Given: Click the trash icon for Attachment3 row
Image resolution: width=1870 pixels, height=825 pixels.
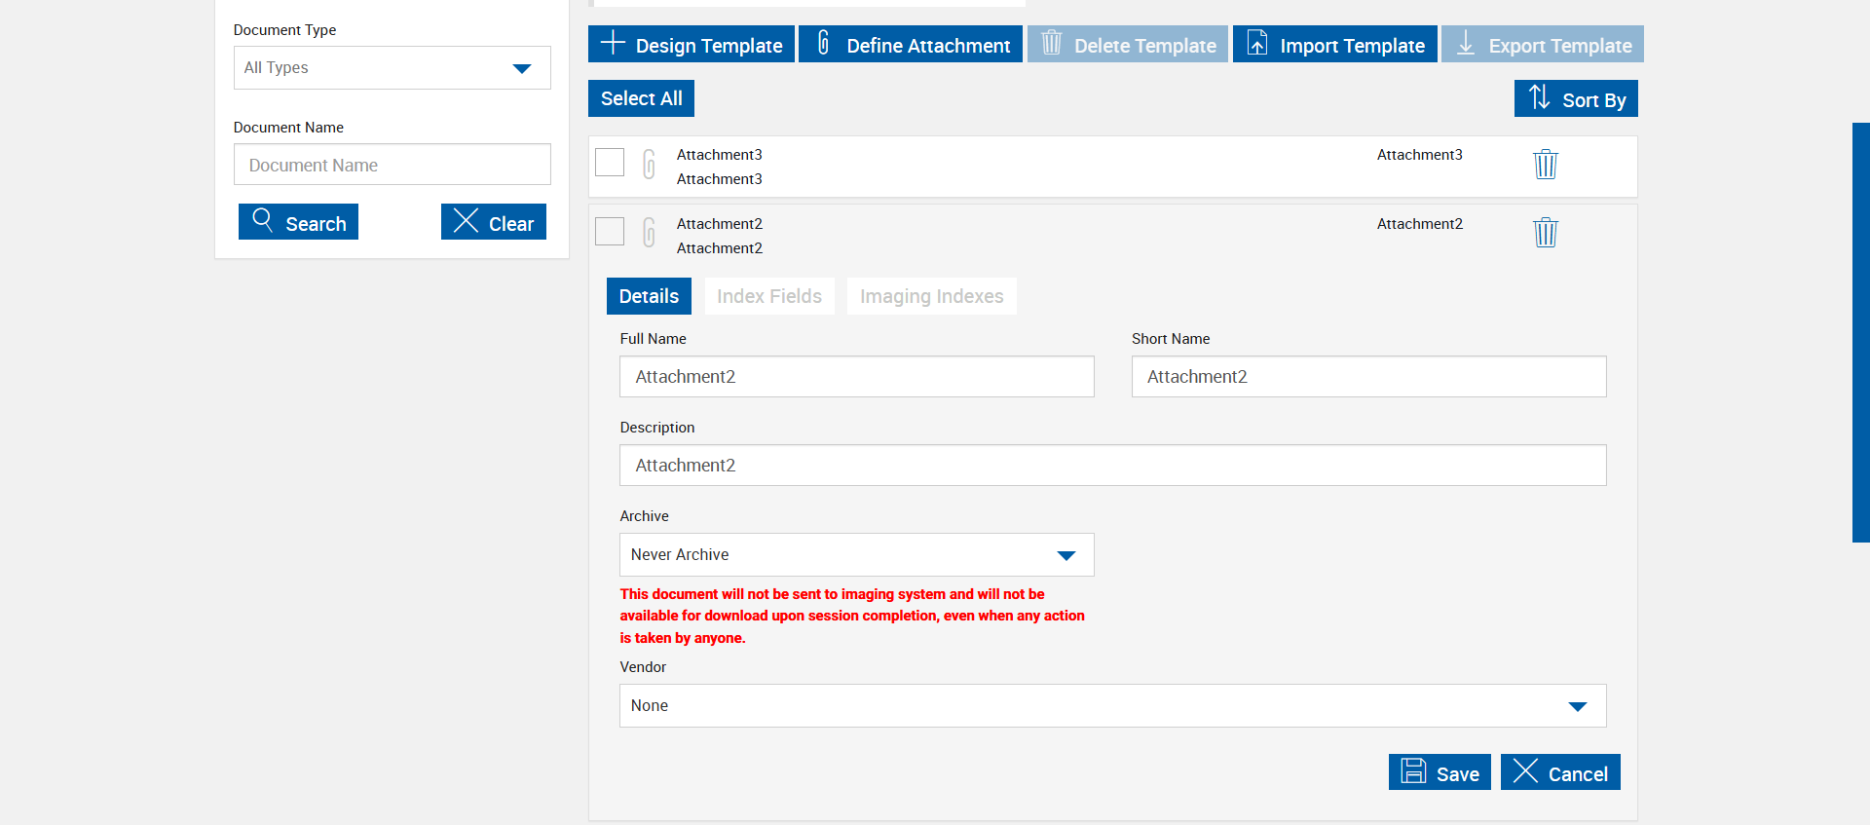Looking at the screenshot, I should [x=1545, y=164].
